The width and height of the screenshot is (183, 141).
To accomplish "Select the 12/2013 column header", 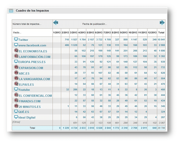I will tap(152, 32).
